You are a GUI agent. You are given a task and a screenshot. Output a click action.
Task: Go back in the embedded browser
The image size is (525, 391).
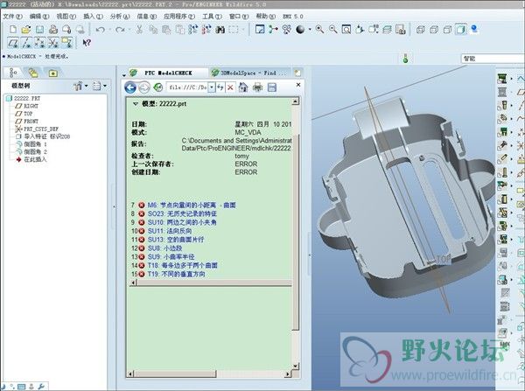[x=130, y=87]
